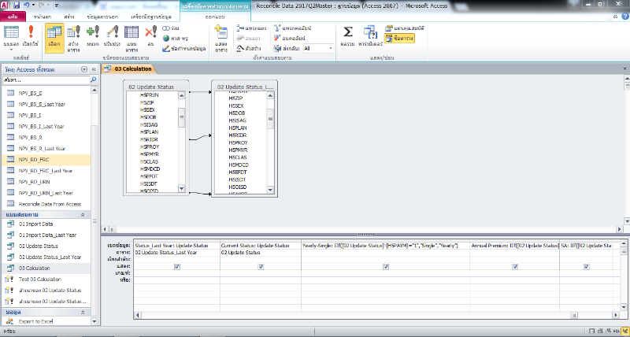
Task: Click the Update query pencil icon
Action: coord(112,36)
